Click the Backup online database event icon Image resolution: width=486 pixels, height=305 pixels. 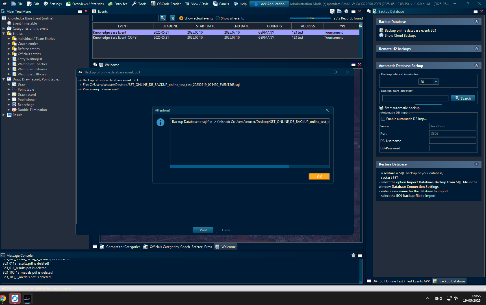click(x=381, y=30)
